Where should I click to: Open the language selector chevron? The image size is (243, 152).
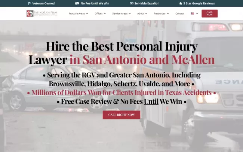[197, 13]
